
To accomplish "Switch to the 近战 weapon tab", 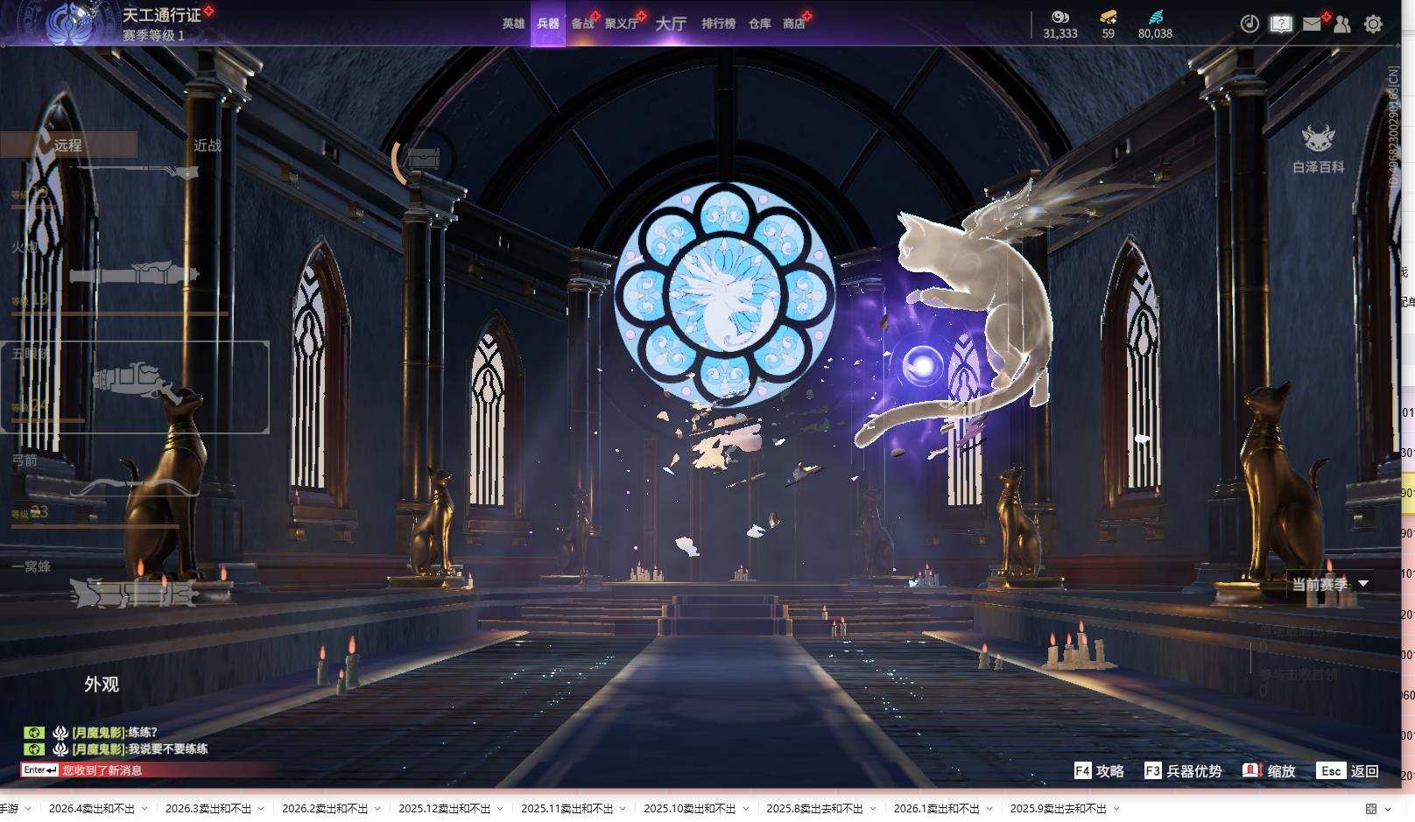I will coord(208,145).
